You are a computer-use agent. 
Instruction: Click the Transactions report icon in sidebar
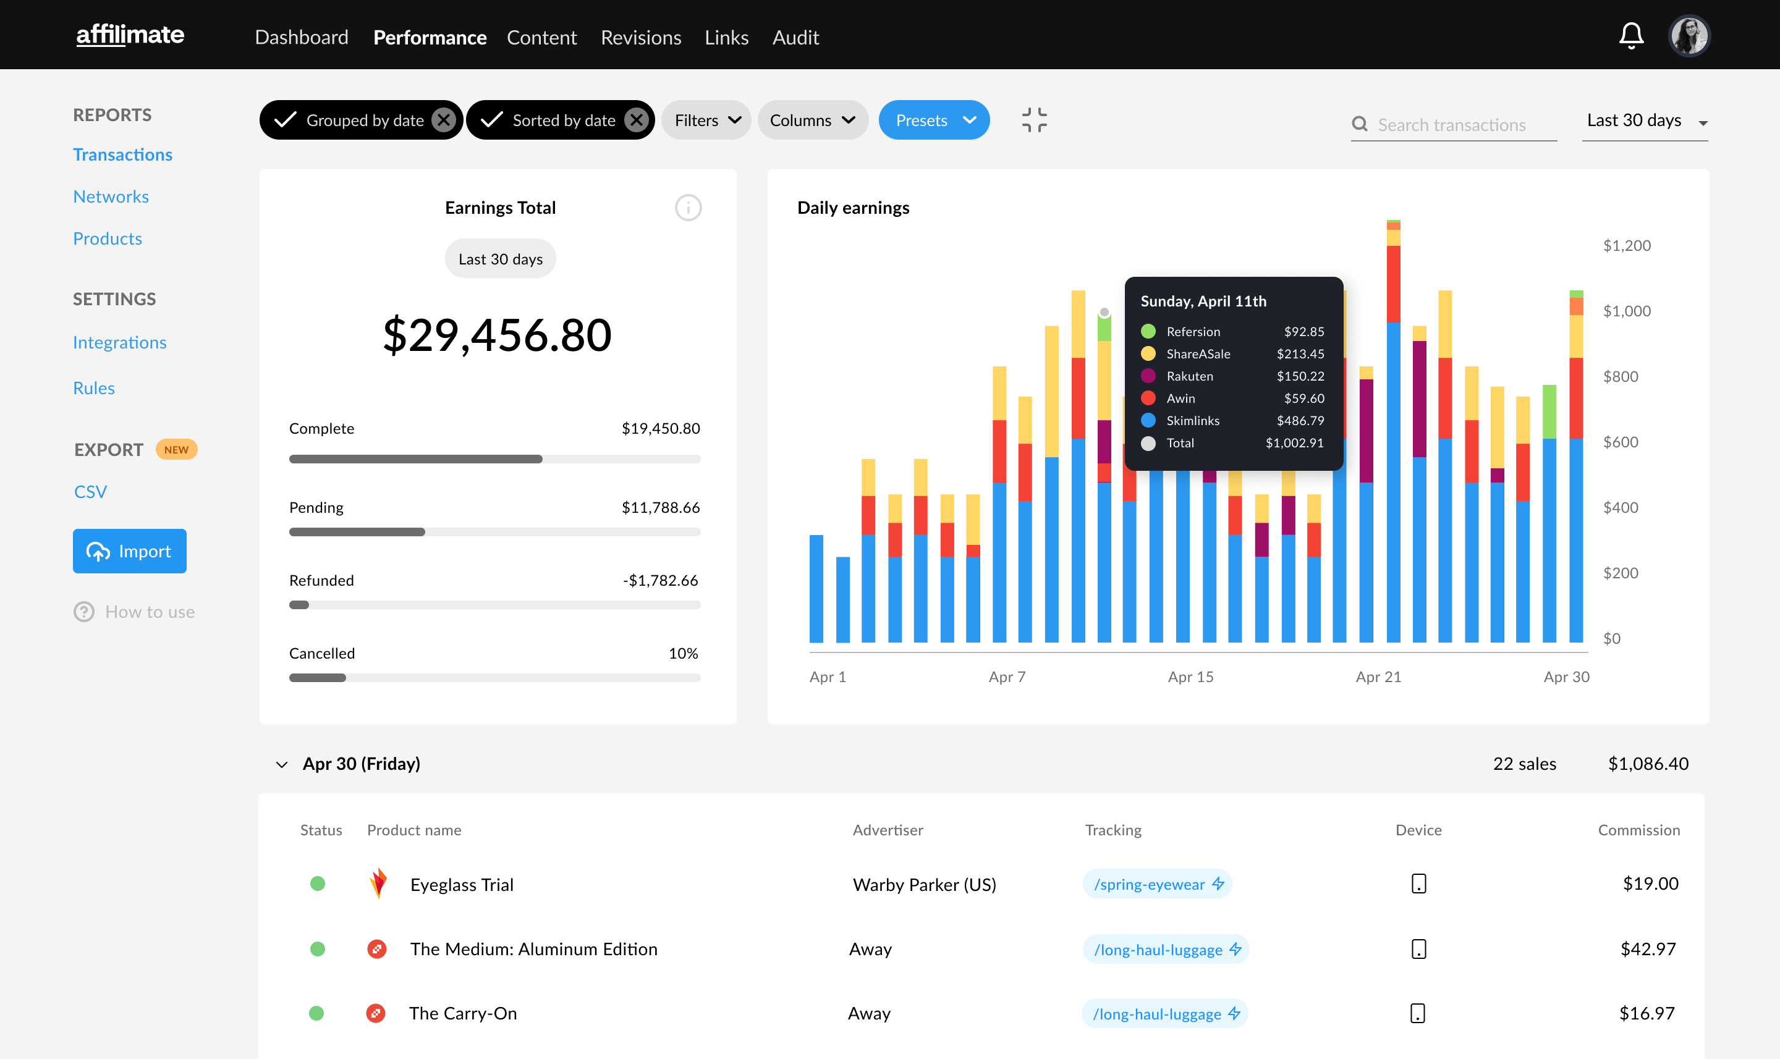(122, 154)
